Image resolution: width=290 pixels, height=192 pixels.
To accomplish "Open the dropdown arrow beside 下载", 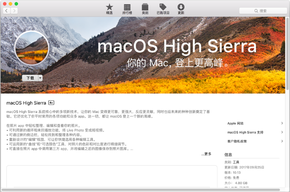I will click(x=40, y=78).
